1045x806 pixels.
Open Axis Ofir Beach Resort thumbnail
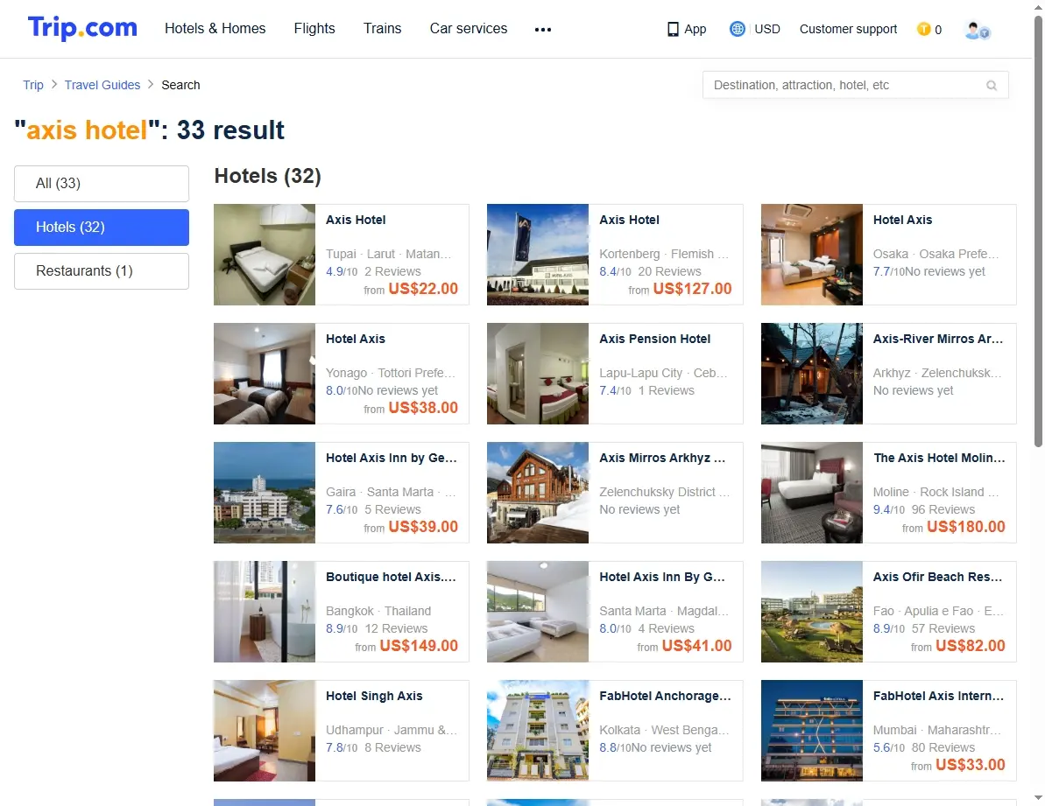[x=812, y=613]
